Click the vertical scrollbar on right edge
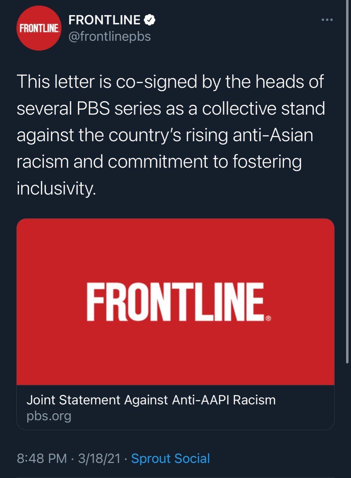Image resolution: width=351 pixels, height=478 pixels. point(347,192)
